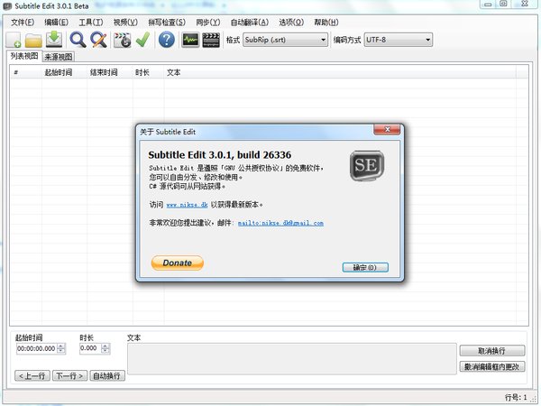Click the # column header

click(26, 72)
